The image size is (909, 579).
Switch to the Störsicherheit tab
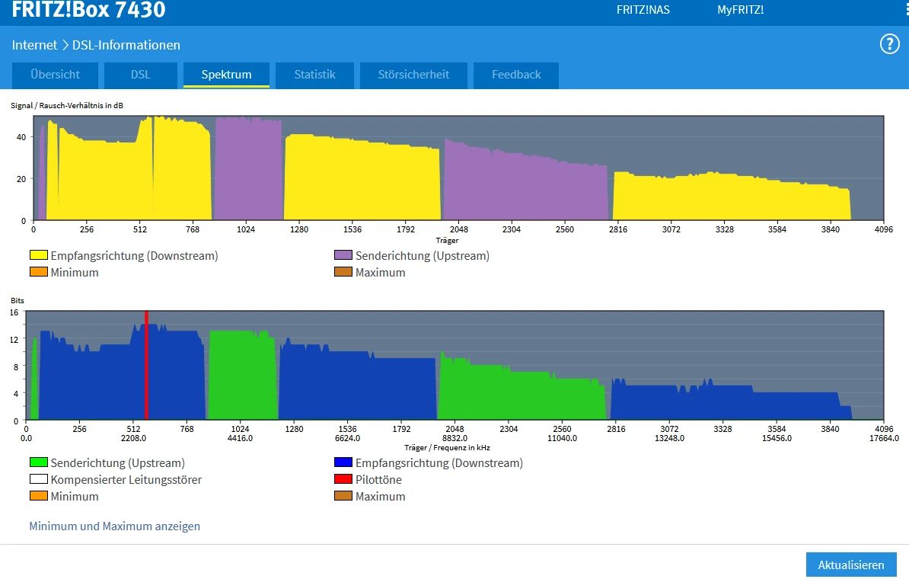[x=413, y=75]
